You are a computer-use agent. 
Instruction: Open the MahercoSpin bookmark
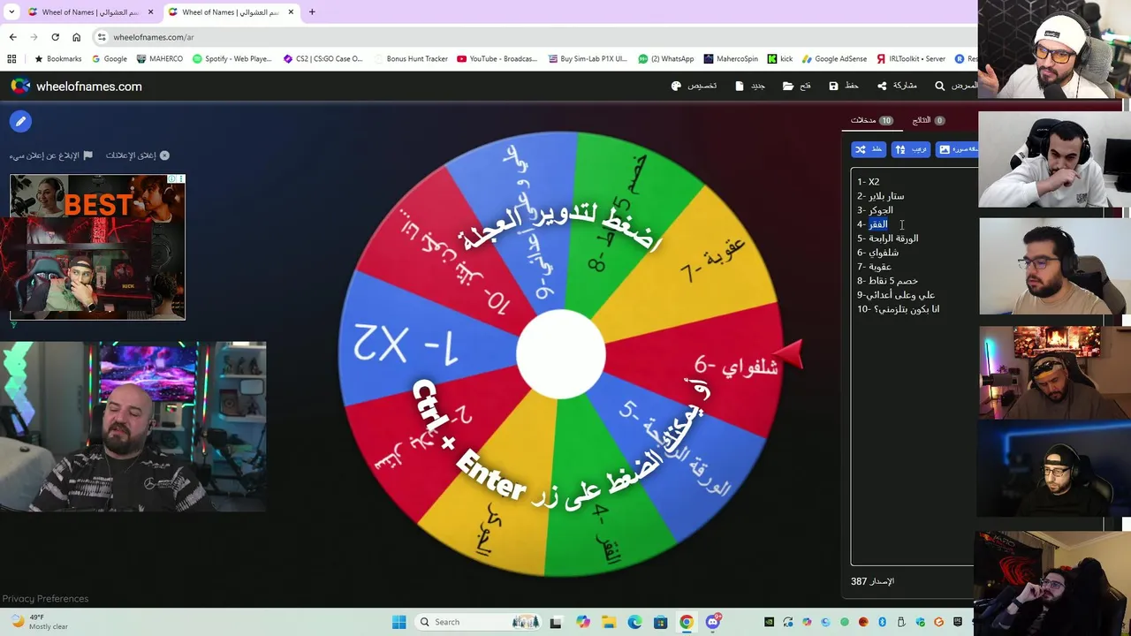pos(731,59)
